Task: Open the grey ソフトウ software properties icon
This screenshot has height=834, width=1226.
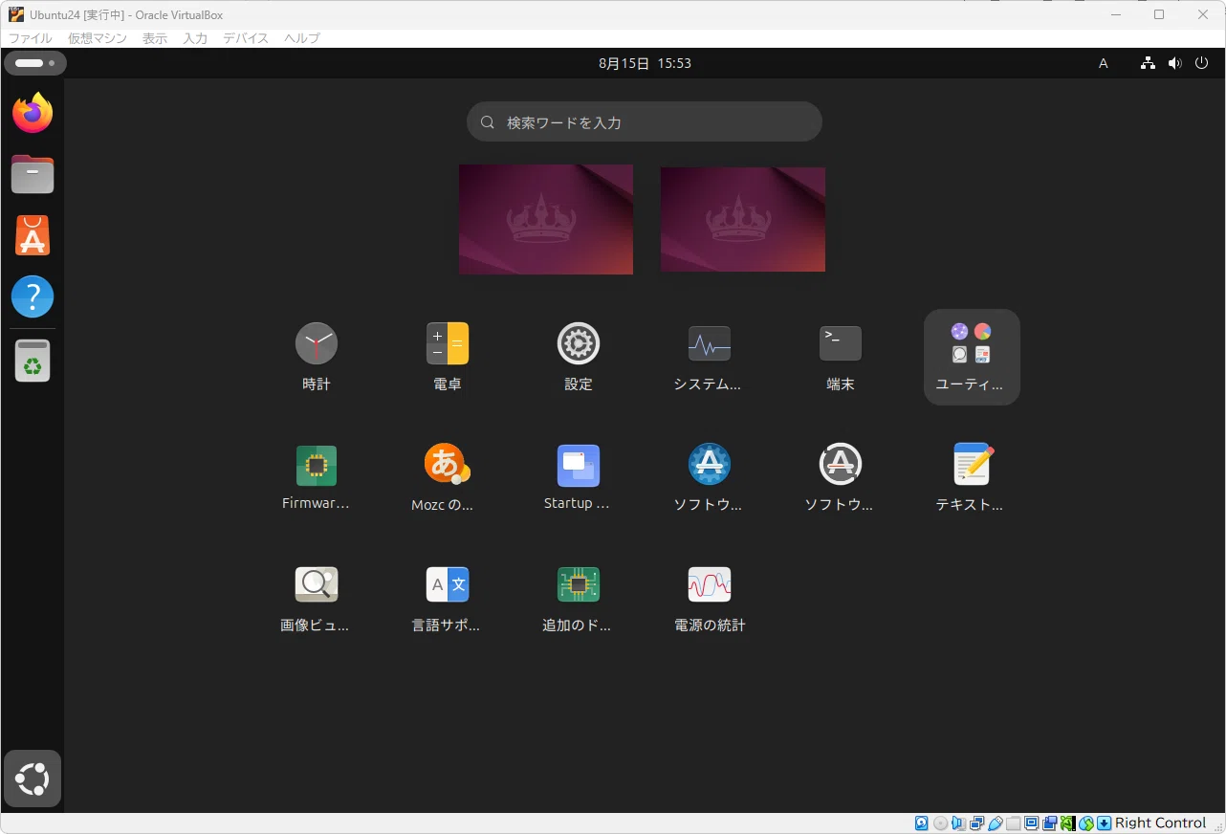Action: click(841, 476)
